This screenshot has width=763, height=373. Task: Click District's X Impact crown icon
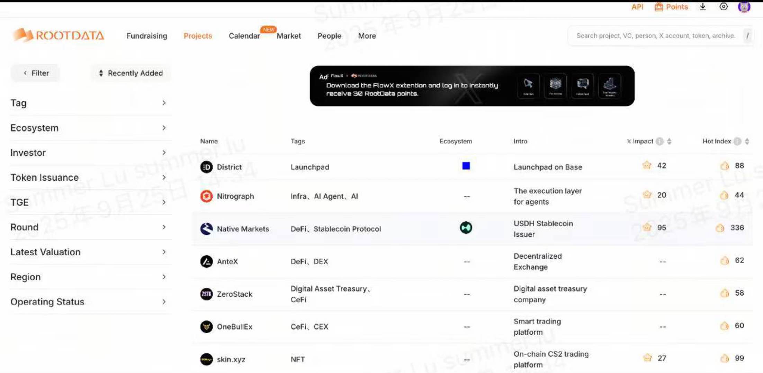click(647, 165)
